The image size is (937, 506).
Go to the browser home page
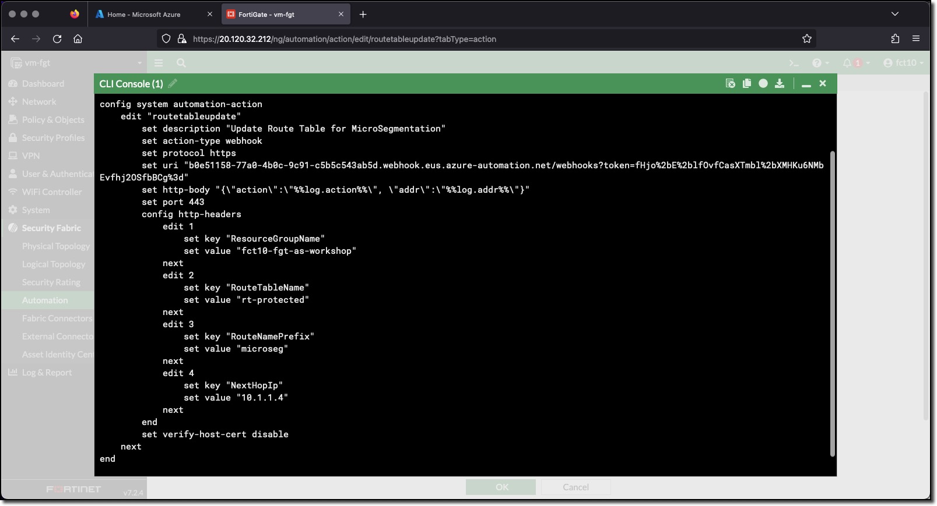click(x=78, y=39)
